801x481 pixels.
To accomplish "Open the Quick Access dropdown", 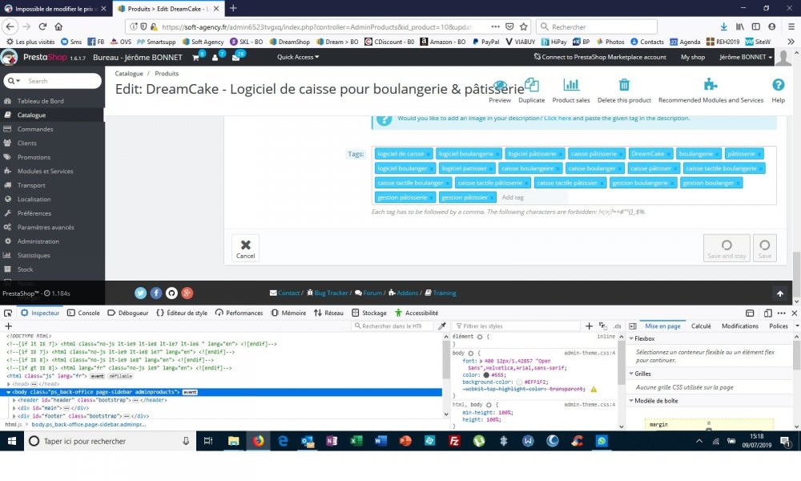I will 298,57.
